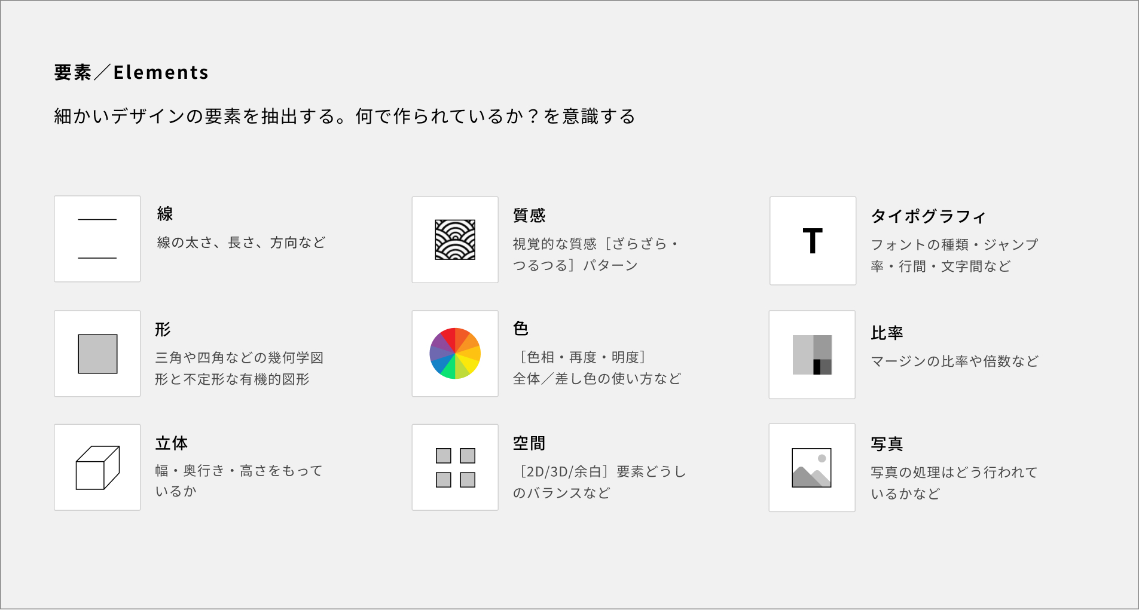Click the 立体 heading

[x=172, y=443]
